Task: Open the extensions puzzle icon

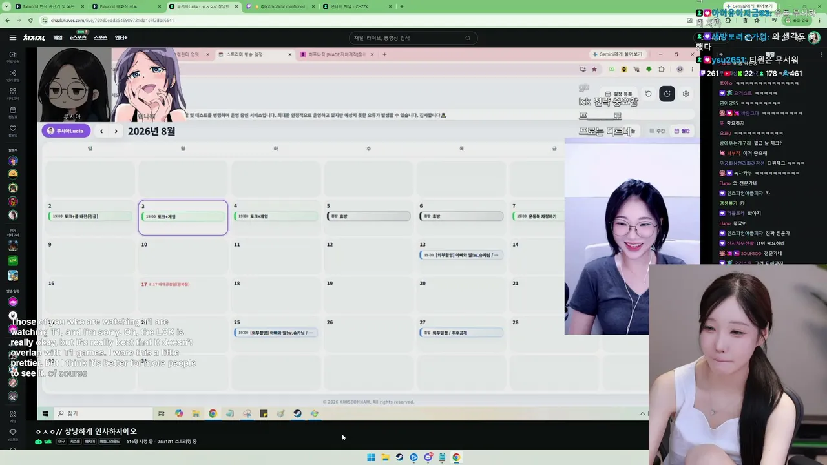Action: 662,69
